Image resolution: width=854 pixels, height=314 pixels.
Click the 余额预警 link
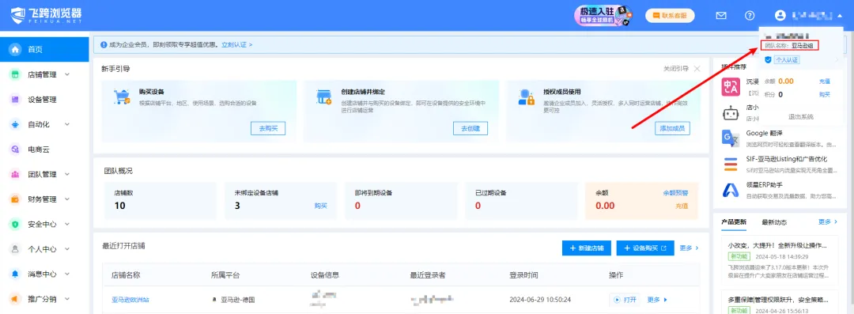[x=675, y=193]
